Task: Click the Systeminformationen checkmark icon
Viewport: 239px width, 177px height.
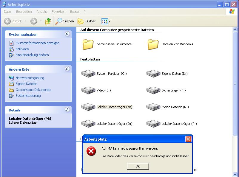Action: click(x=11, y=43)
